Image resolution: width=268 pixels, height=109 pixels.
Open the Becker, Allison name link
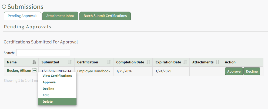coord(19,71)
